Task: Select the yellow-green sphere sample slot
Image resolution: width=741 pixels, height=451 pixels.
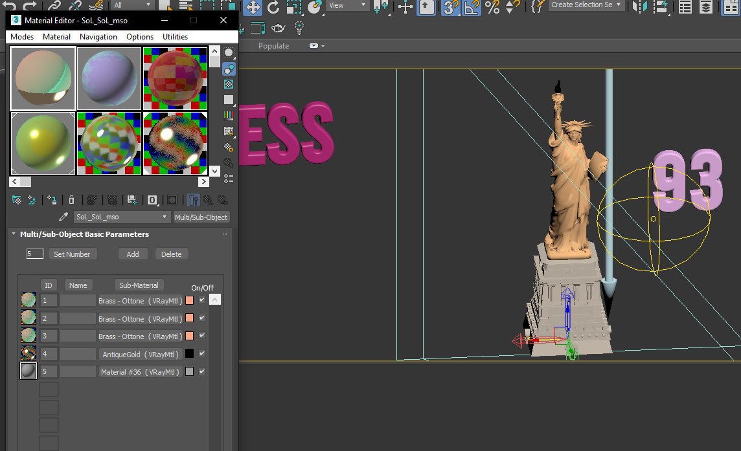Action: coord(43,144)
